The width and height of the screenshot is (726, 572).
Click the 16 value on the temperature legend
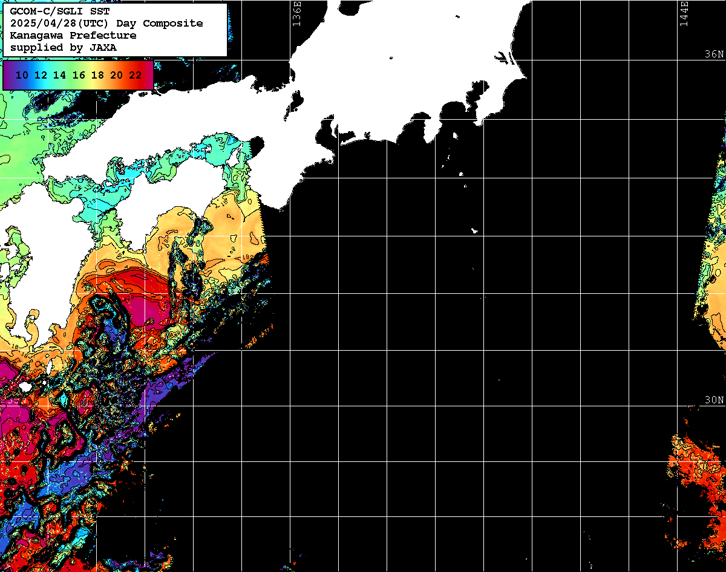(x=79, y=76)
